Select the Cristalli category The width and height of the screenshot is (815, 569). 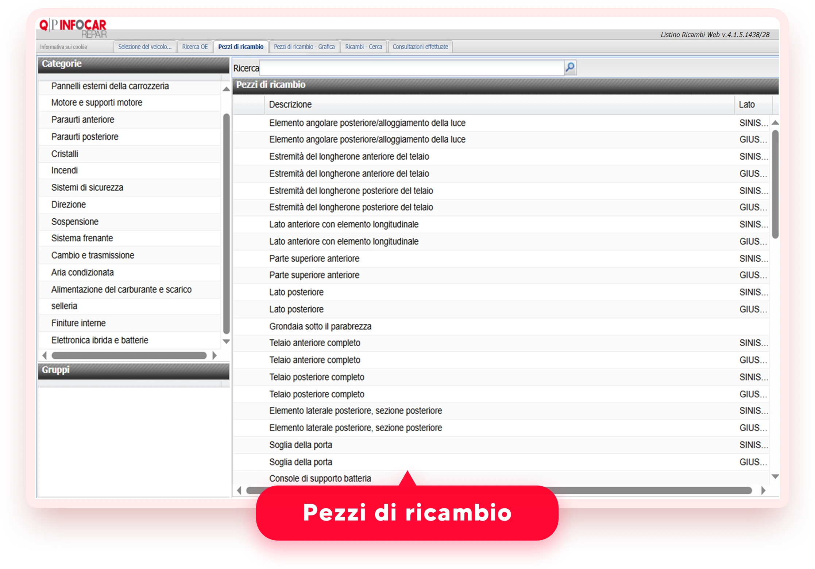click(x=130, y=154)
